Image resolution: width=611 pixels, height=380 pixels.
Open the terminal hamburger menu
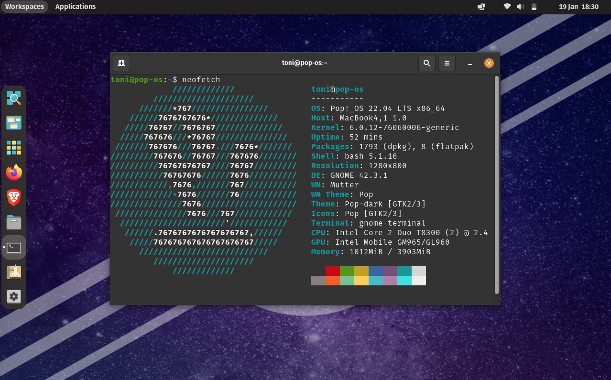tap(447, 63)
